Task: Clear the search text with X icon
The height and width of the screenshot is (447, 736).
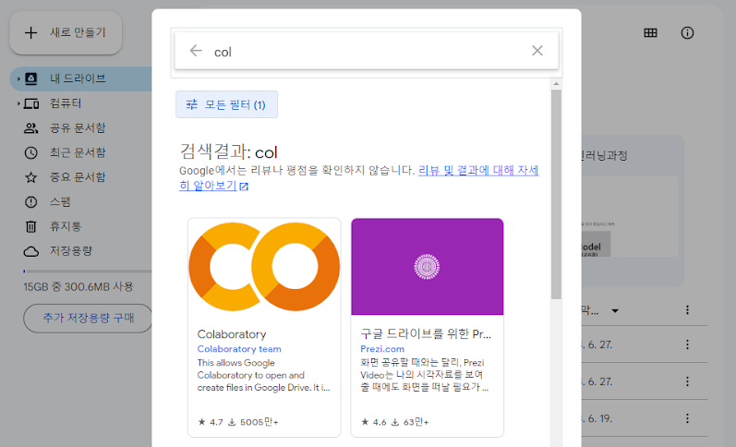Action: pos(537,51)
